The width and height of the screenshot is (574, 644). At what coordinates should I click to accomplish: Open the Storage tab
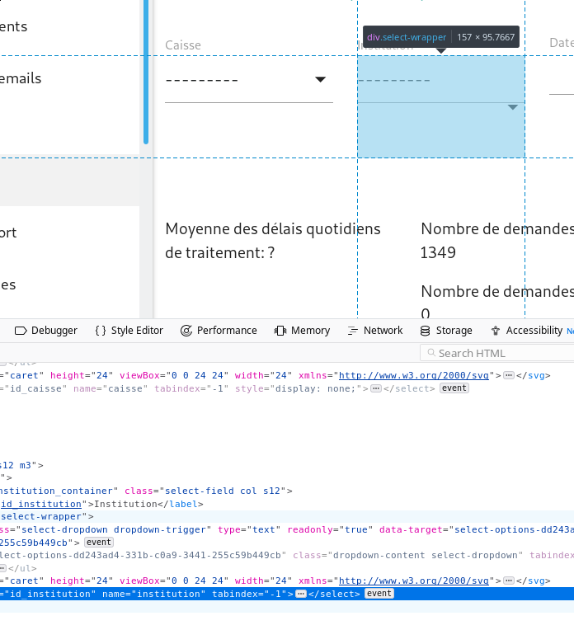[x=446, y=331]
